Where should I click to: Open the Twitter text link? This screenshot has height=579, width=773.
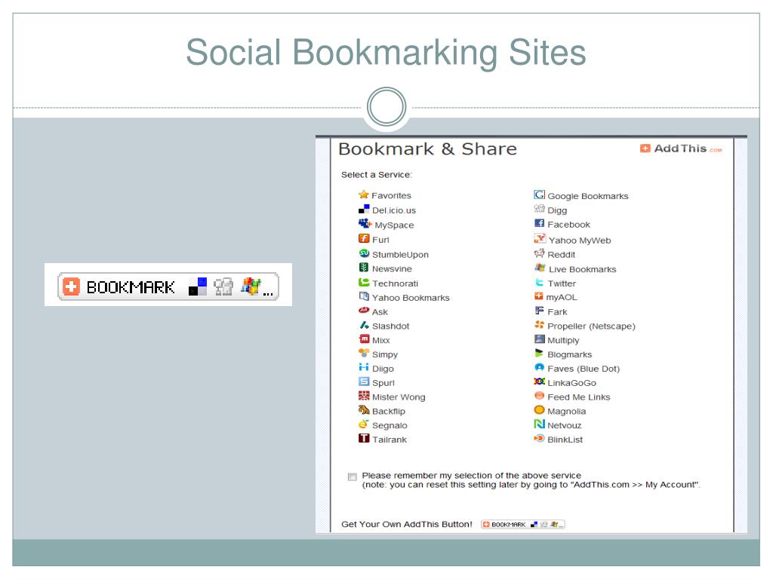[x=562, y=283]
